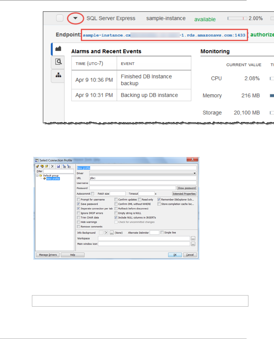Click the Workspace path field
274x339 pixels.
(144, 238)
